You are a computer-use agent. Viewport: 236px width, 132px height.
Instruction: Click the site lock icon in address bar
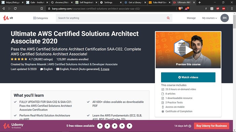(49, 9)
